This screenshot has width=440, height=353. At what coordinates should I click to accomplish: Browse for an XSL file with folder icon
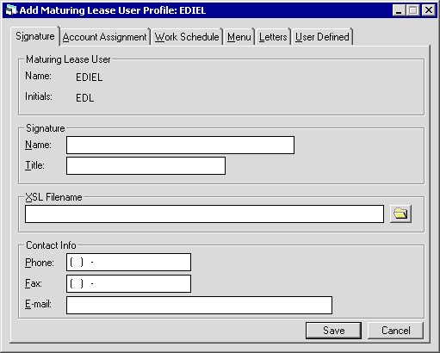(400, 214)
